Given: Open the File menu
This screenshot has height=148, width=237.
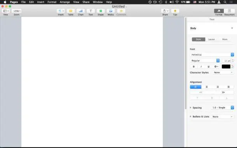Looking at the screenshot, I should (x=23, y=2).
